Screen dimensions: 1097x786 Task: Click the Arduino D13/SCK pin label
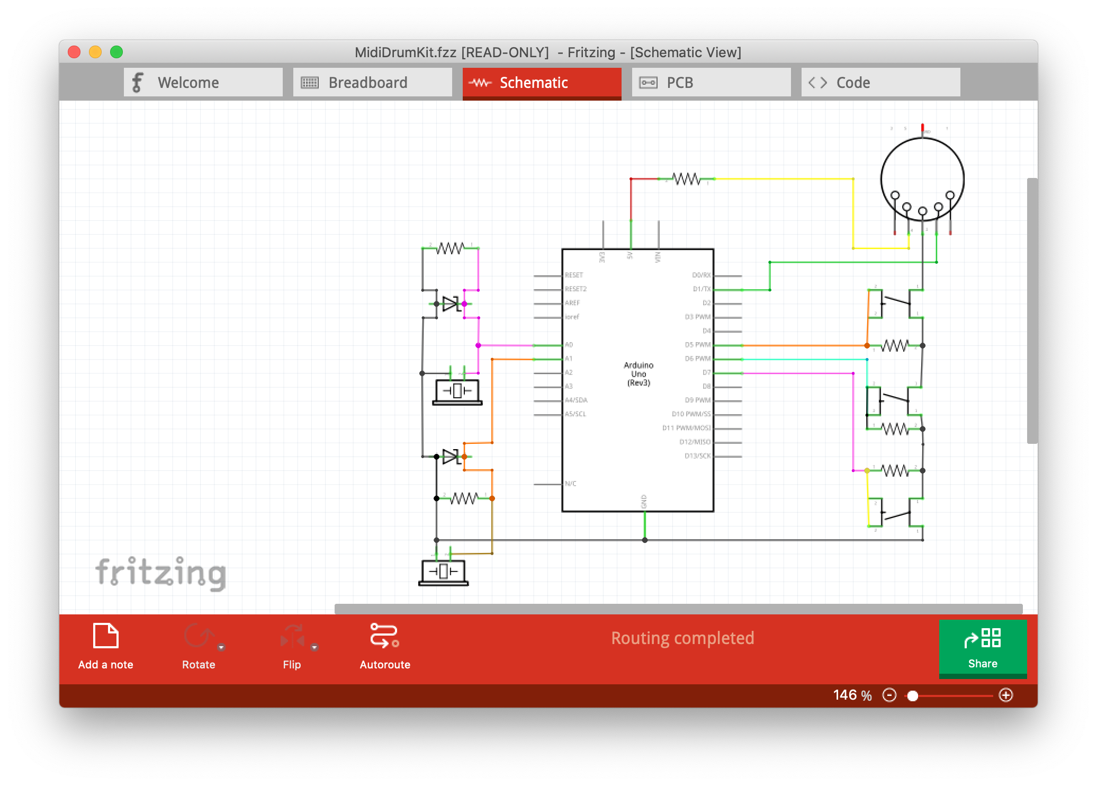click(x=697, y=456)
